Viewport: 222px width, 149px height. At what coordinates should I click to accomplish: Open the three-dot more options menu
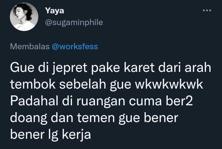coord(207,10)
